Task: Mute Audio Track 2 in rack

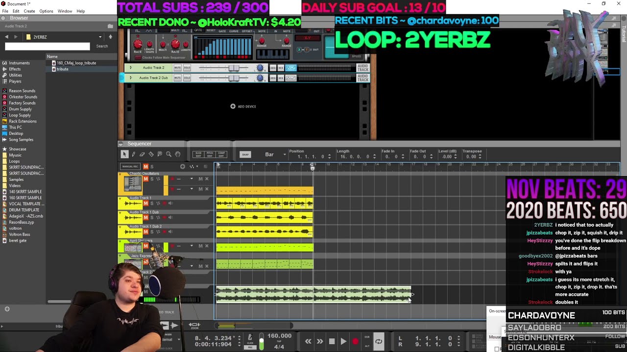Action: point(177,67)
